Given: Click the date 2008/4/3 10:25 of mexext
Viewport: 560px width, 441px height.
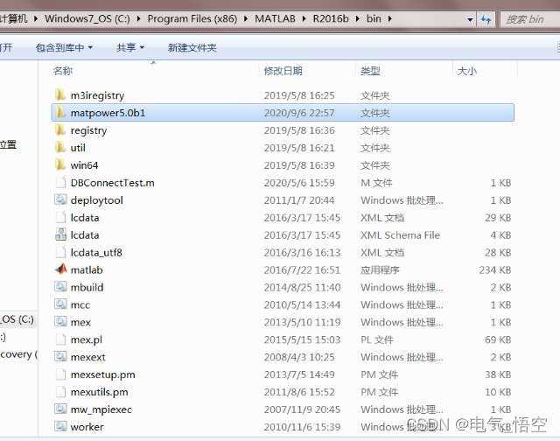Looking at the screenshot, I should [299, 357].
